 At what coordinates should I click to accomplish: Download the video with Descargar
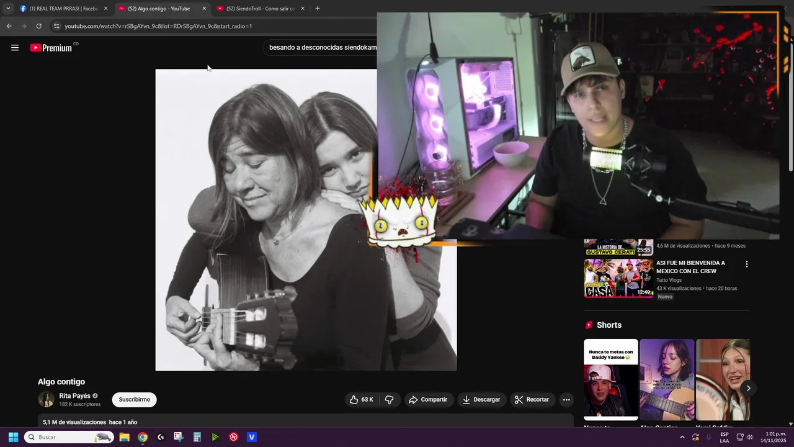pos(481,400)
